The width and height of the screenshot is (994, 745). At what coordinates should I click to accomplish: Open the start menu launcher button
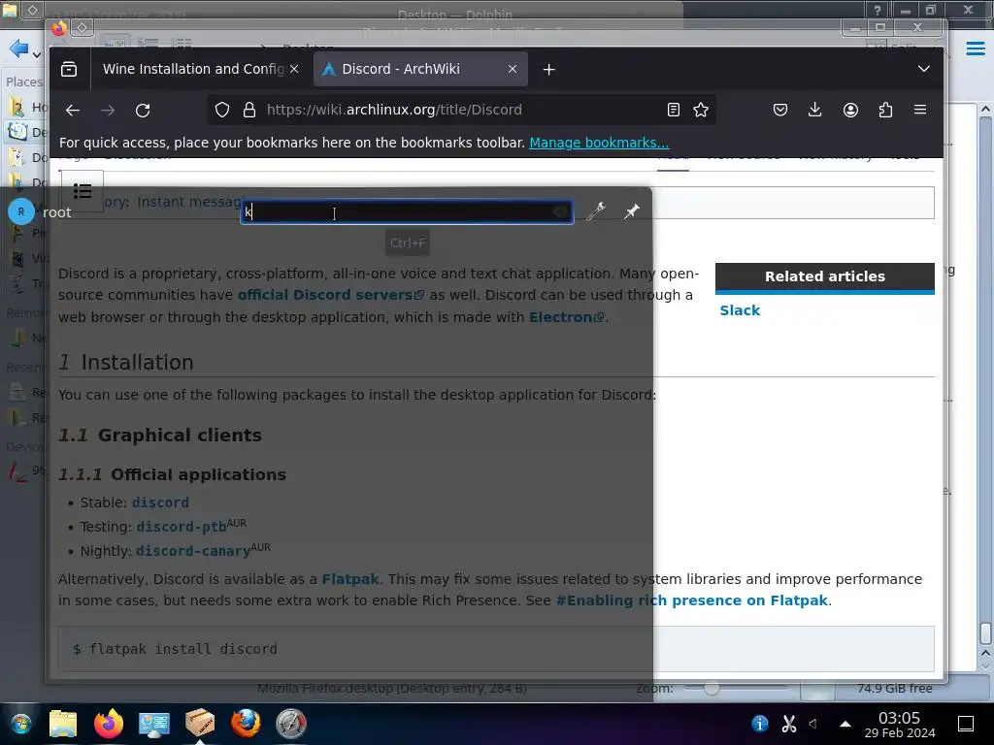coord(20,724)
